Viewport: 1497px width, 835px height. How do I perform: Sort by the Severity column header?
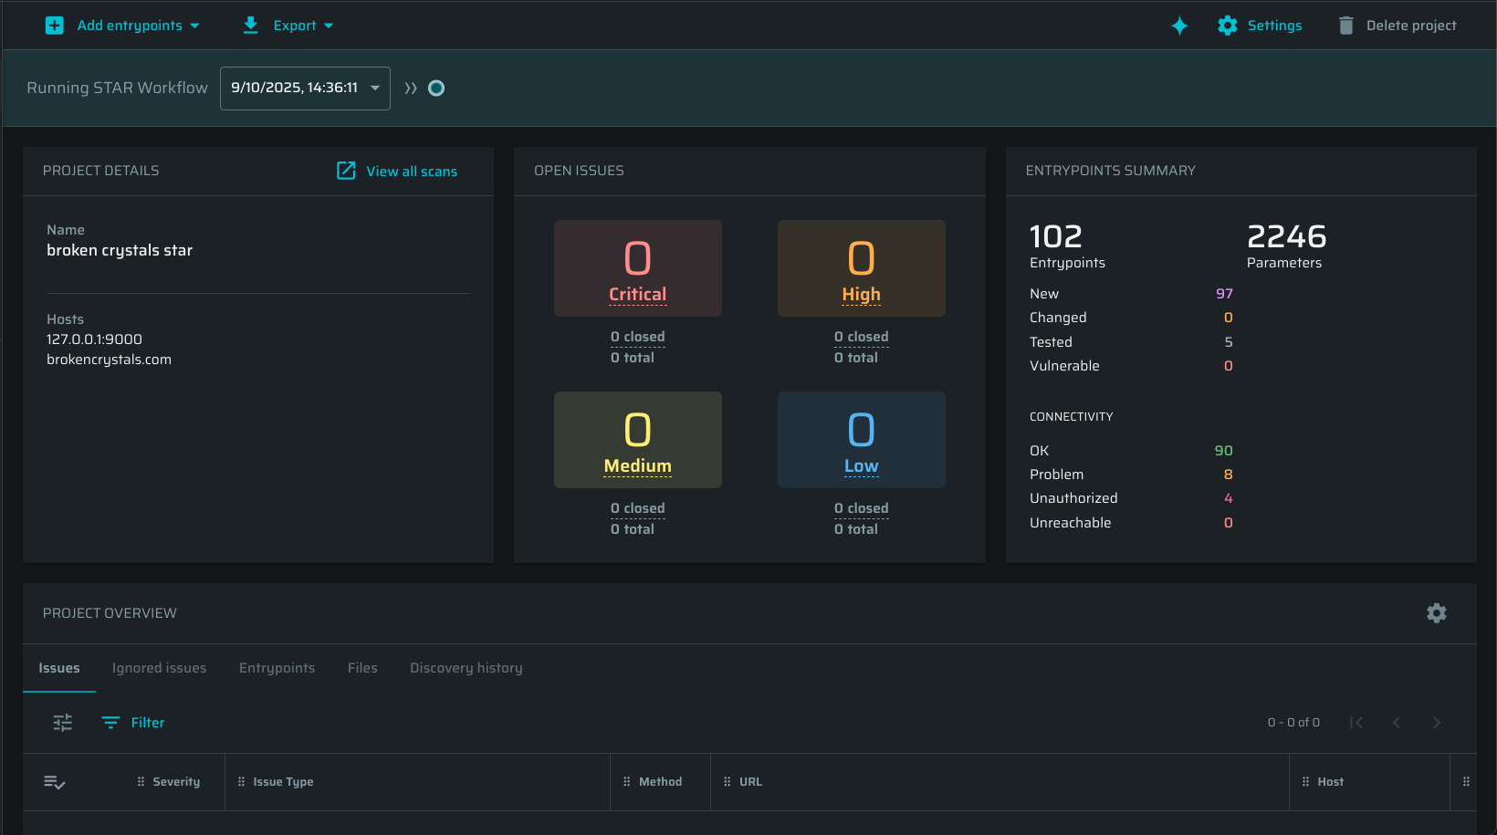point(176,782)
